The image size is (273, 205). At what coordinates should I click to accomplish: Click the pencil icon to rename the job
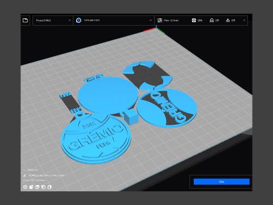tap(24, 175)
